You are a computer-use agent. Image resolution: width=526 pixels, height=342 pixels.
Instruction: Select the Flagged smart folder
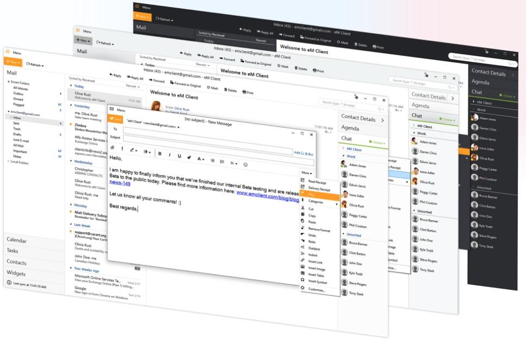(18, 104)
